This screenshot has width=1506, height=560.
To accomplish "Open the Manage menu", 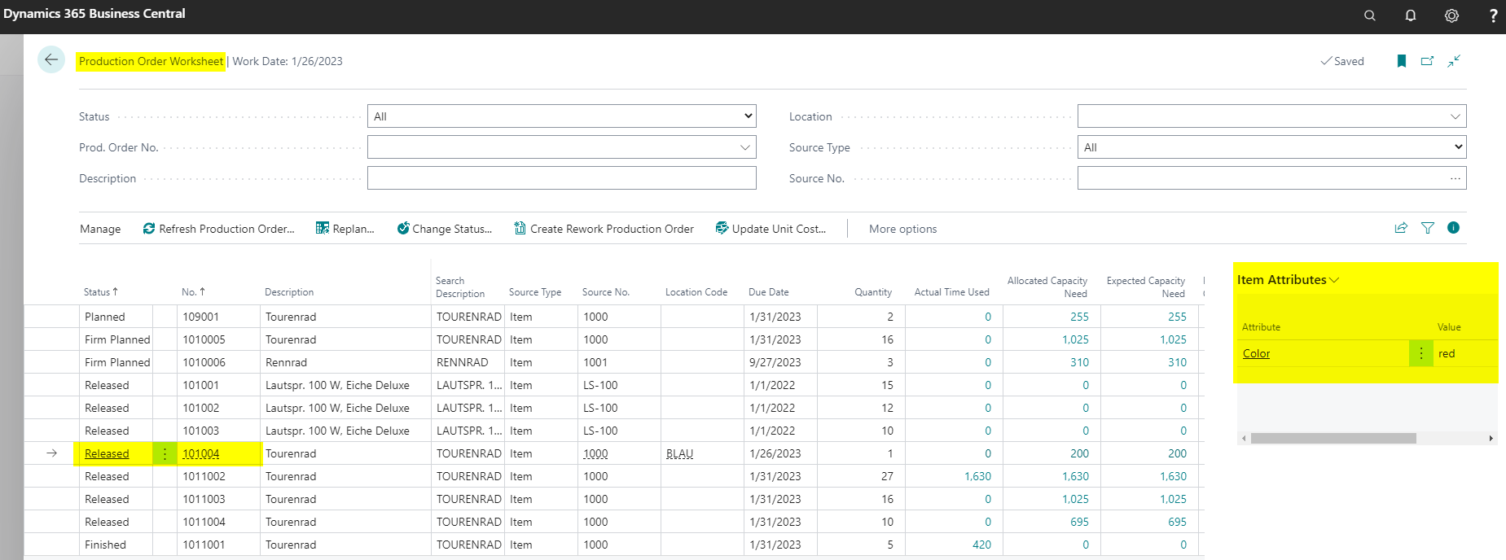I will tap(100, 229).
